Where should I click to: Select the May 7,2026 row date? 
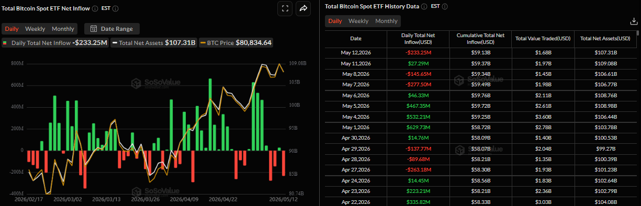[356, 85]
